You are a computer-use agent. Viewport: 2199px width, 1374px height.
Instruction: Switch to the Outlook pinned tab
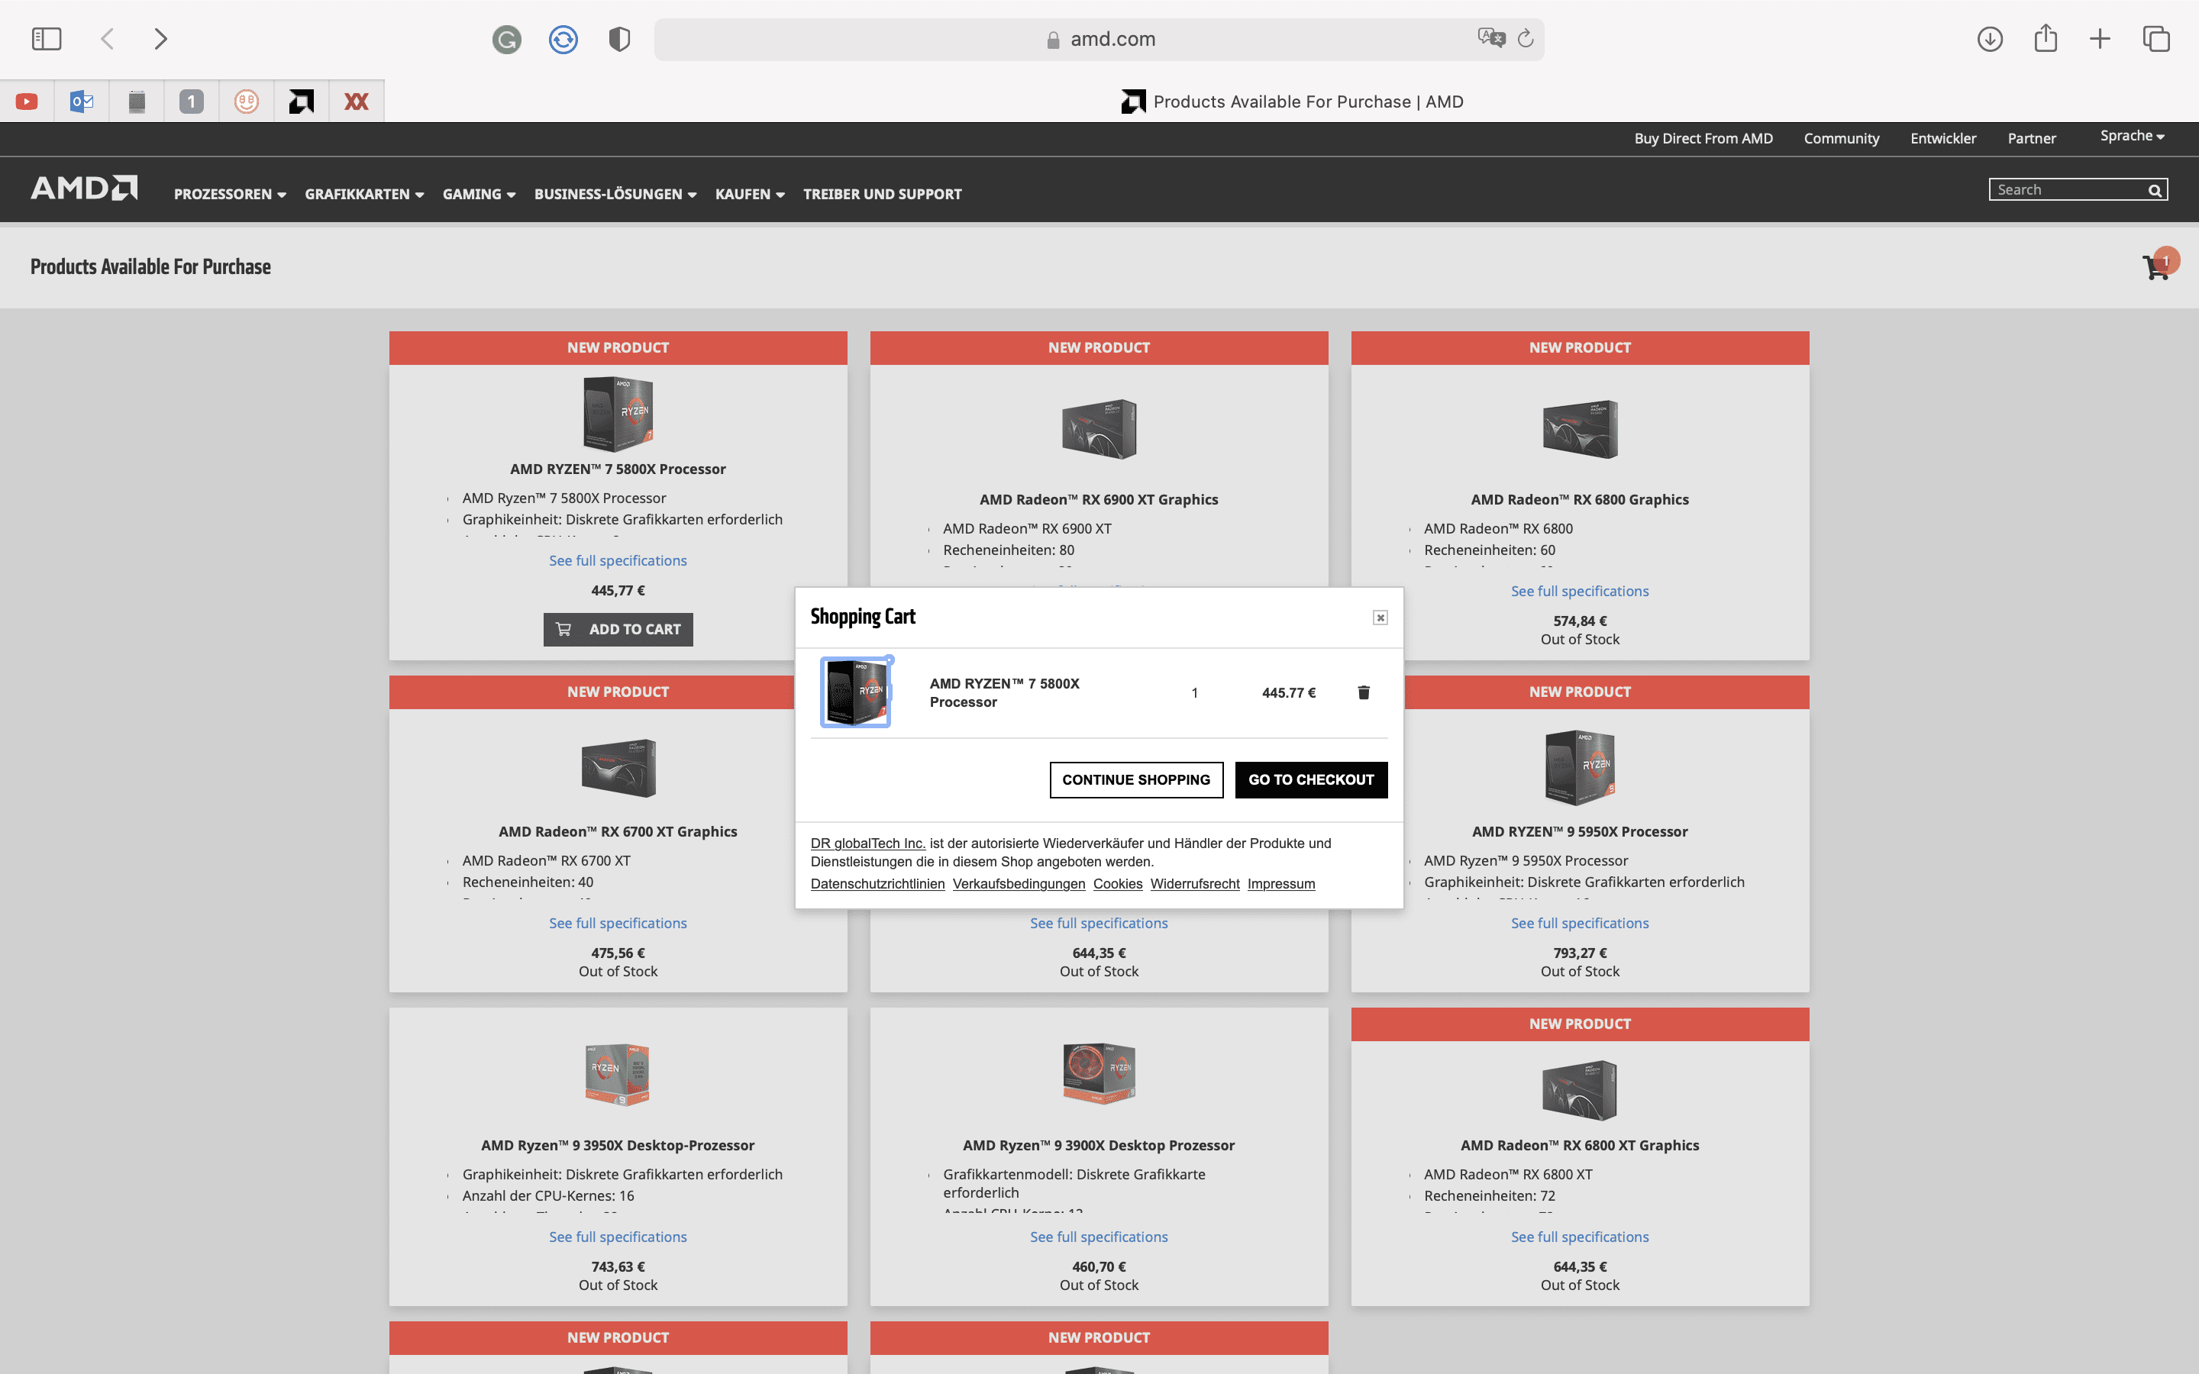point(82,101)
